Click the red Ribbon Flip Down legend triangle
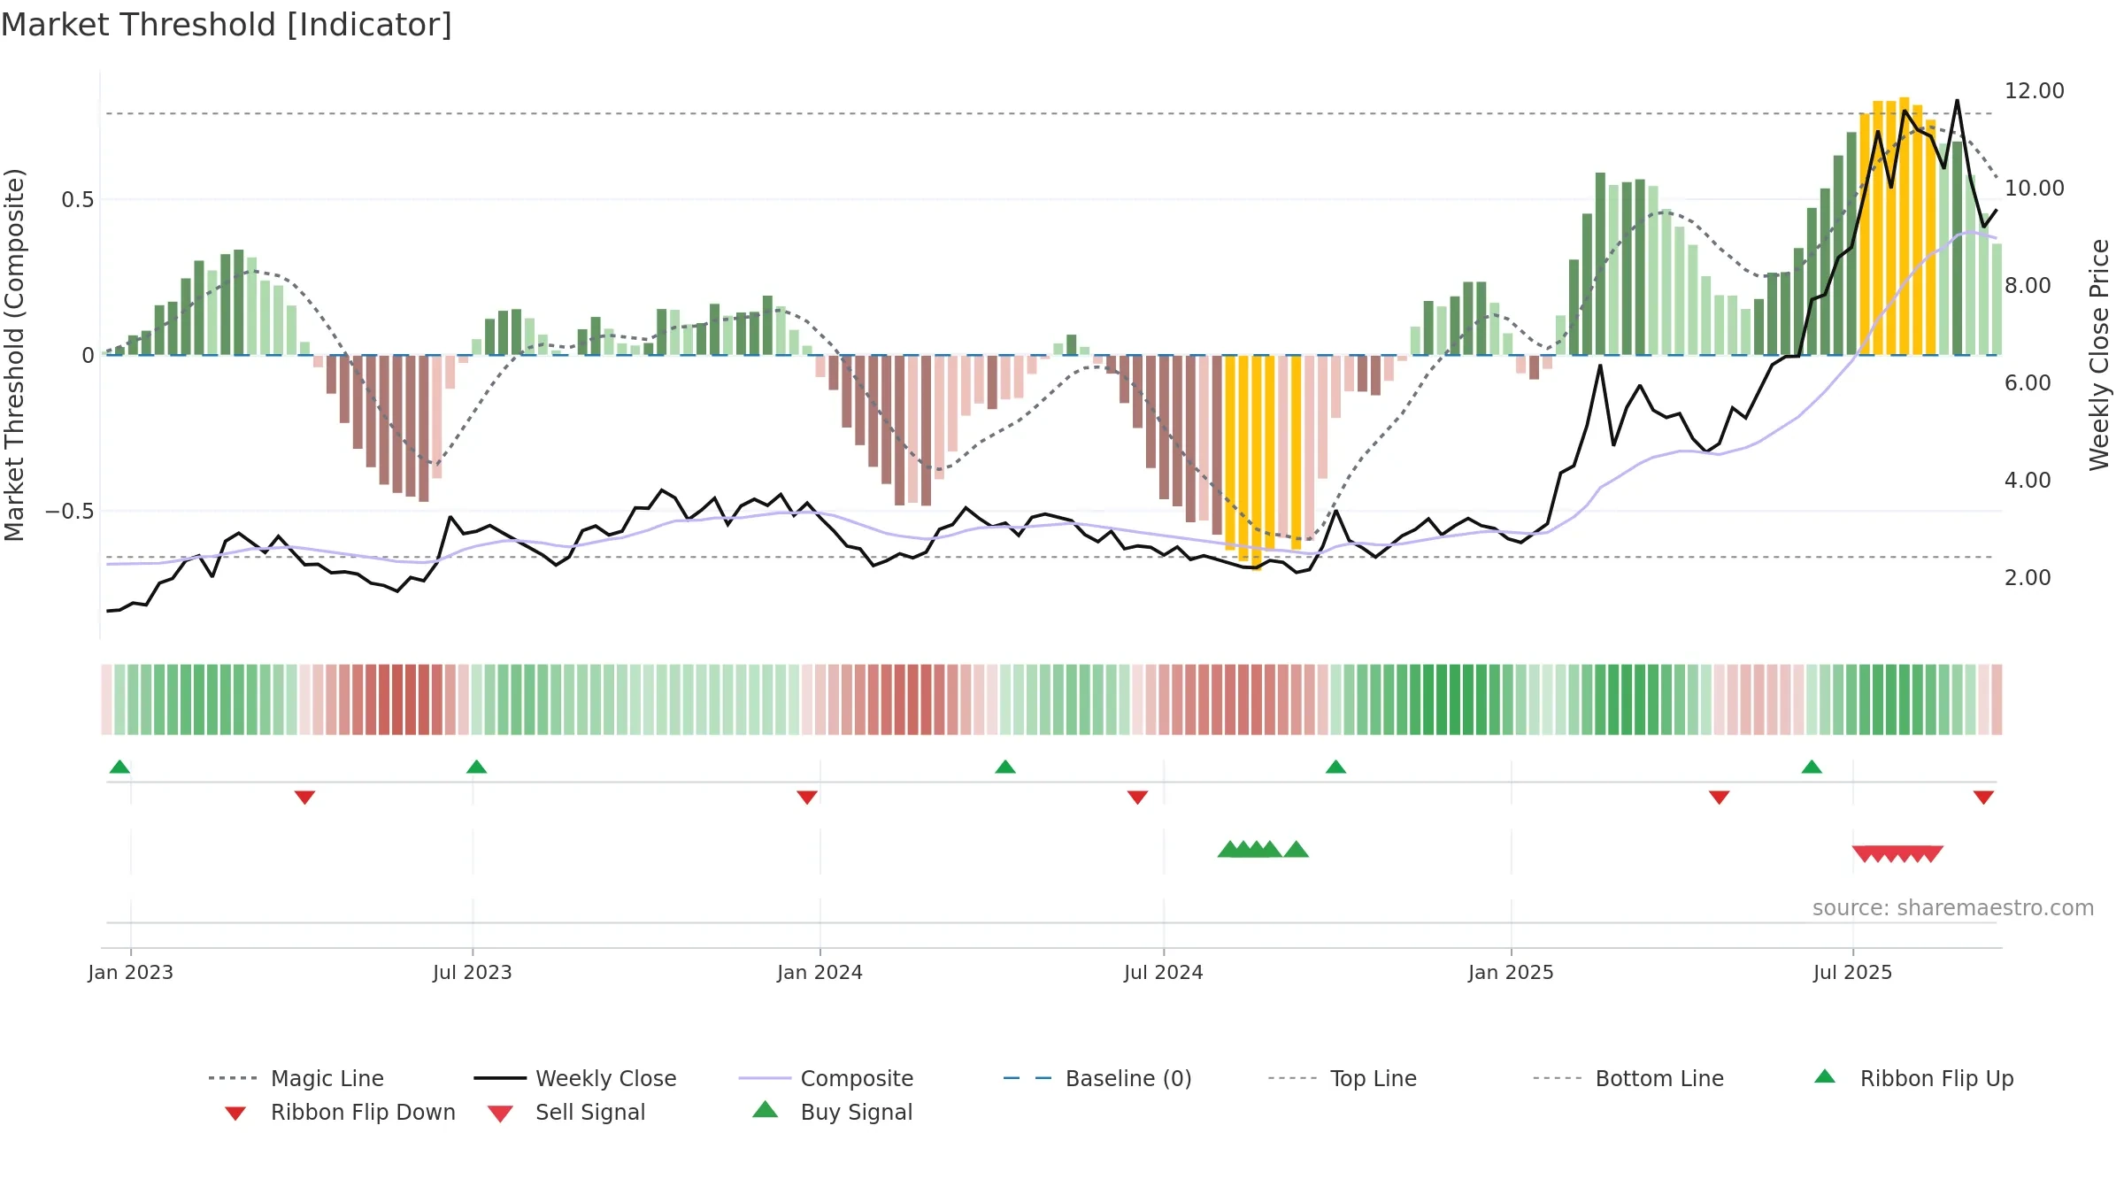 click(235, 1114)
